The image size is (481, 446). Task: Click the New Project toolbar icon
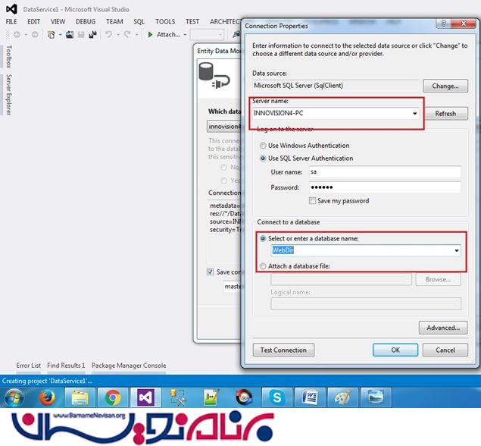(x=52, y=35)
